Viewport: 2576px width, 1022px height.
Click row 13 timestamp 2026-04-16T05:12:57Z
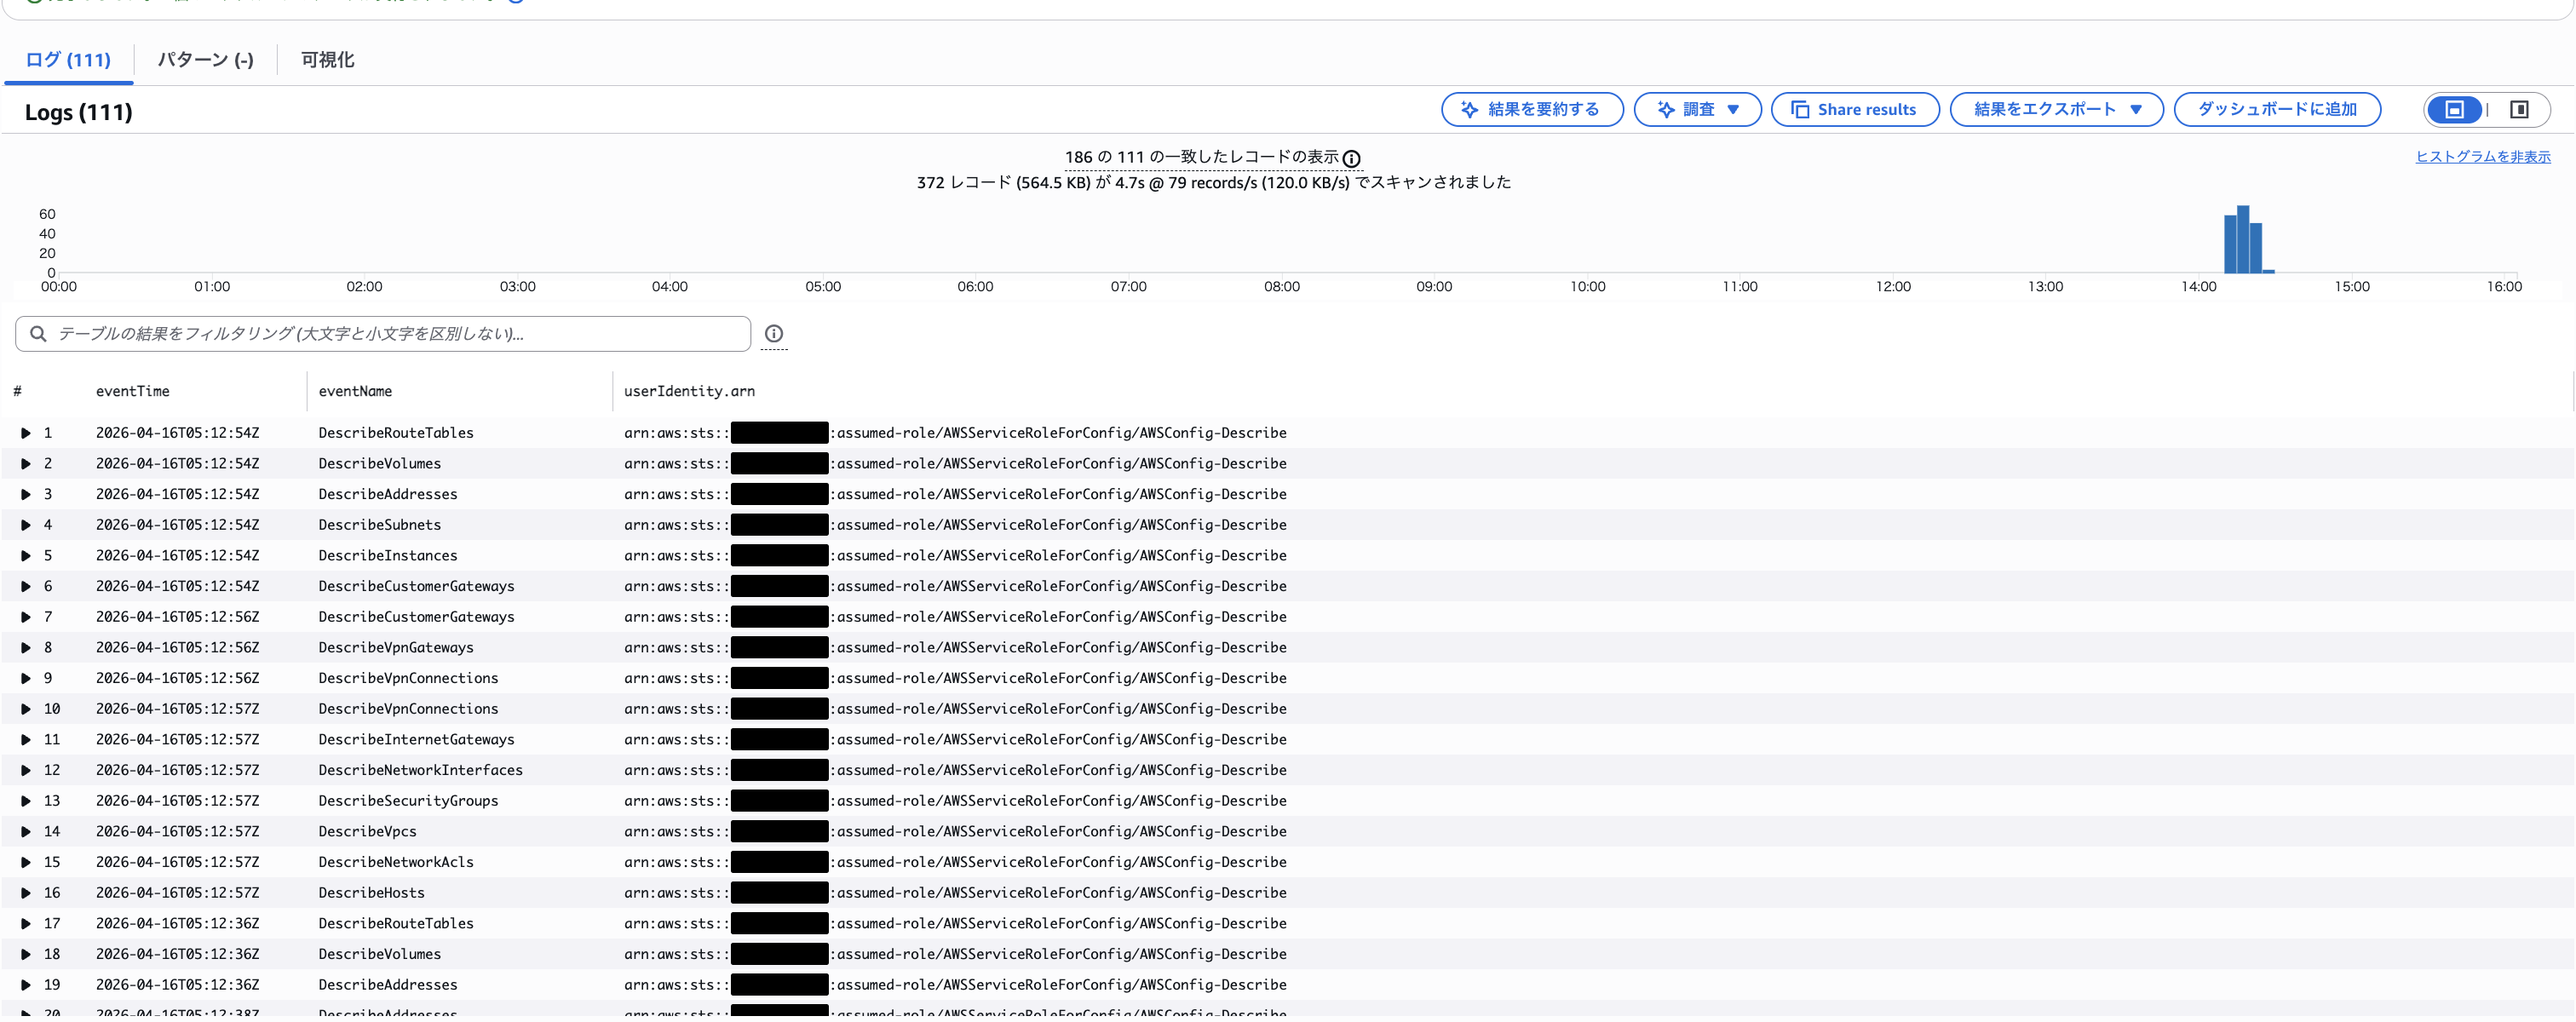click(178, 801)
